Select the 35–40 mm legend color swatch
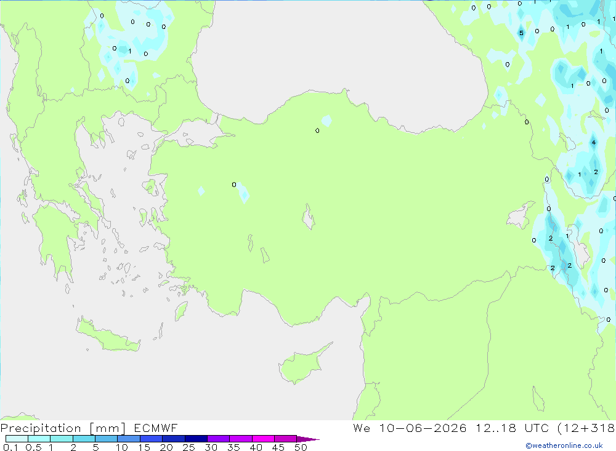 [x=240, y=439]
